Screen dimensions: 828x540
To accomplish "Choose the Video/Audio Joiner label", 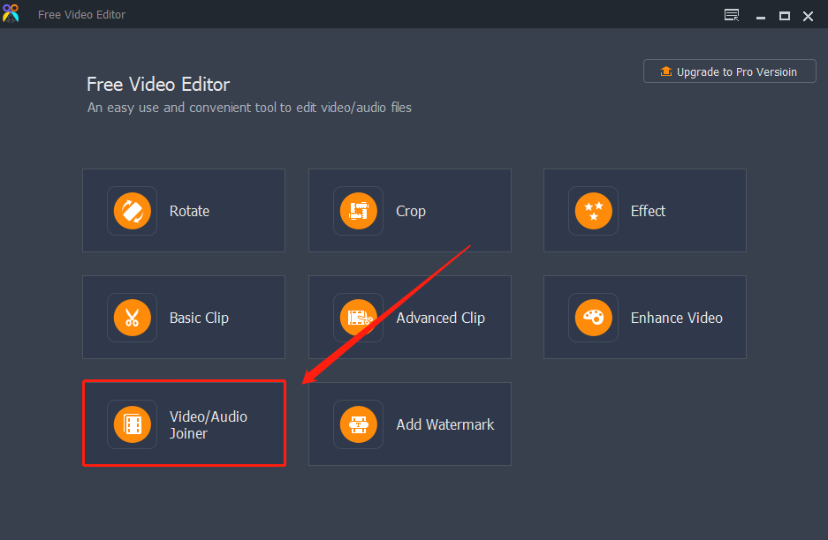I will (x=208, y=425).
